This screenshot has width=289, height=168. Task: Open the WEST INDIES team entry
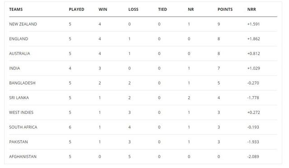21,112
